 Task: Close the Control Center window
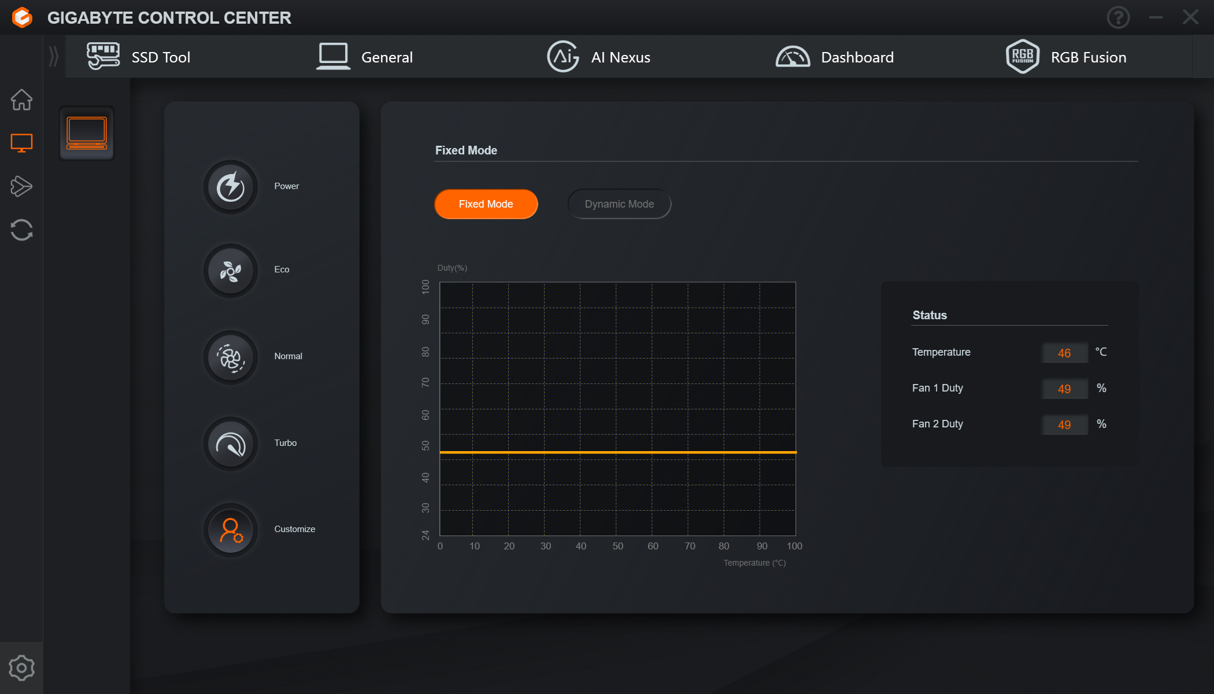tap(1190, 17)
